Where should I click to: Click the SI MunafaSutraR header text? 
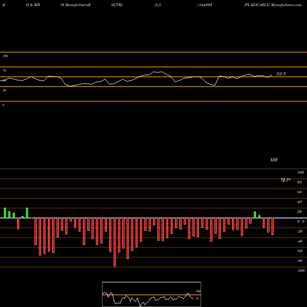[76, 5]
